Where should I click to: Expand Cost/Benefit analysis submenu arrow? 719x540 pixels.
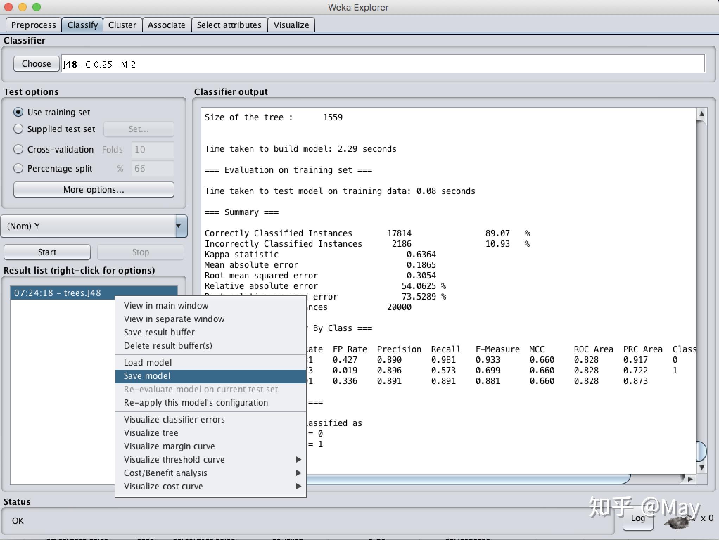tap(298, 473)
